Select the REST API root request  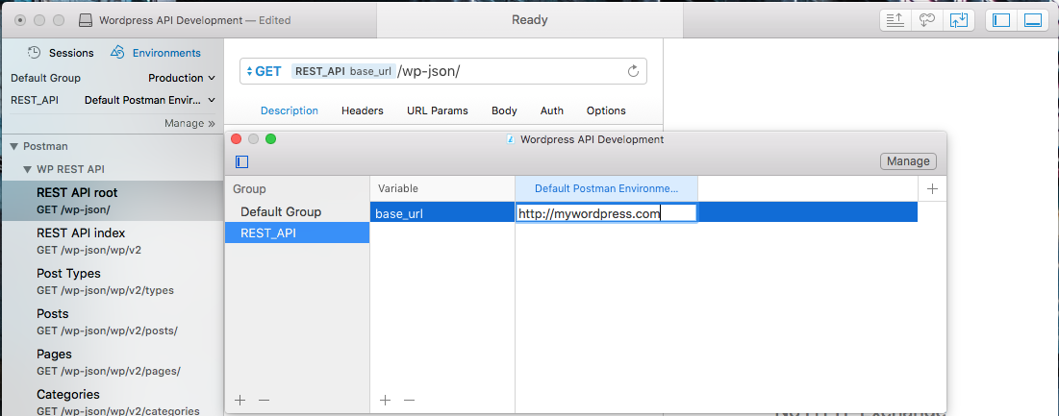[112, 200]
